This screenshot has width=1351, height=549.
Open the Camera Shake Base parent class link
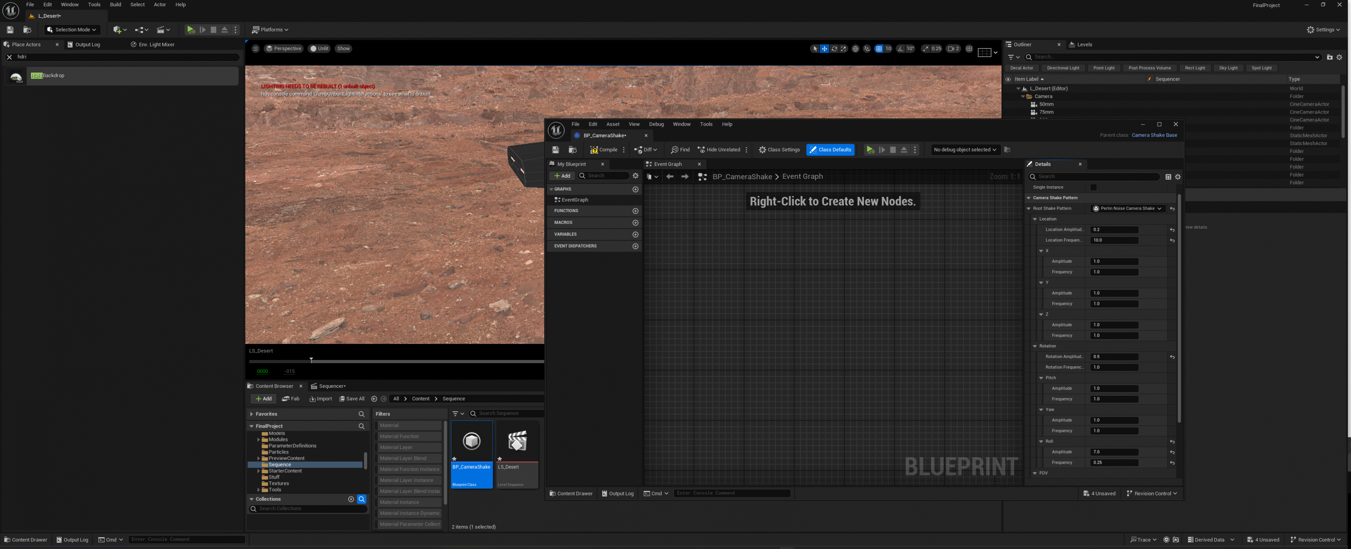coord(1154,136)
